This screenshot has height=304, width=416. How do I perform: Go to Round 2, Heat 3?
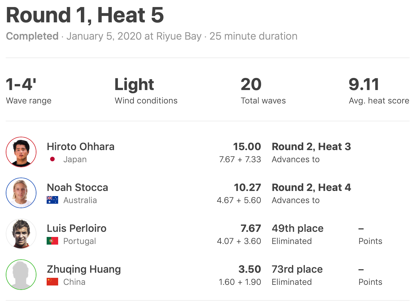(311, 147)
